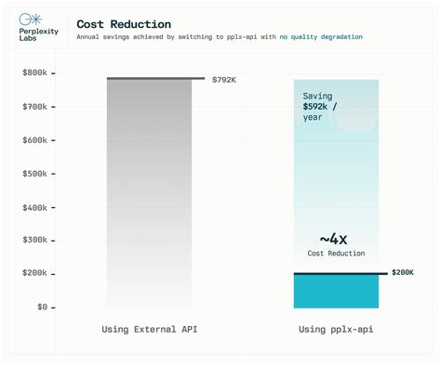The width and height of the screenshot is (441, 366).
Task: Click the $300k y-axis tick label
Action: tap(34, 240)
